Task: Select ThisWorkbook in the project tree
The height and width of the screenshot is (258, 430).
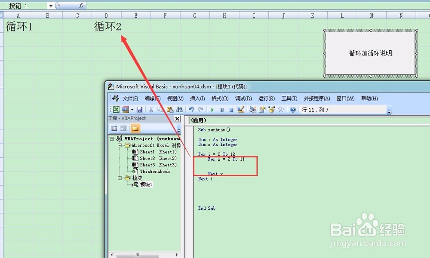Action: 155,171
